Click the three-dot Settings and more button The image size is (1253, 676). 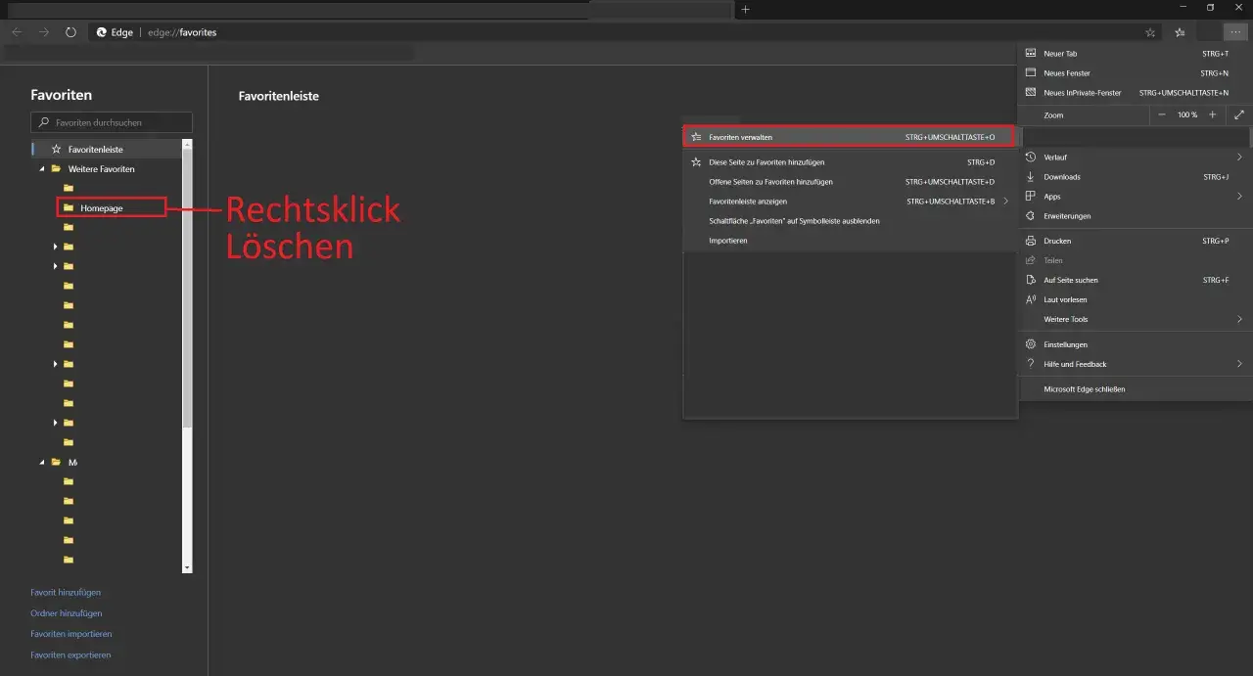coord(1235,32)
